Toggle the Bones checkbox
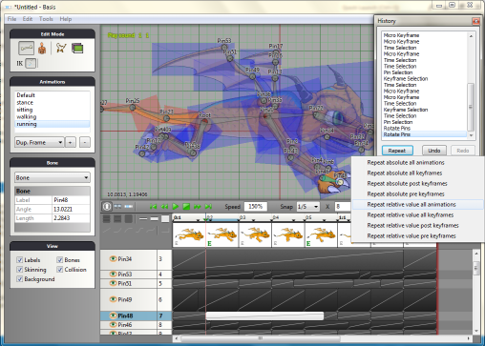The image size is (485, 346). (60, 260)
